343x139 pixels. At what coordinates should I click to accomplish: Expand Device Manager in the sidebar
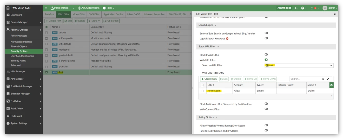coord(24,22)
